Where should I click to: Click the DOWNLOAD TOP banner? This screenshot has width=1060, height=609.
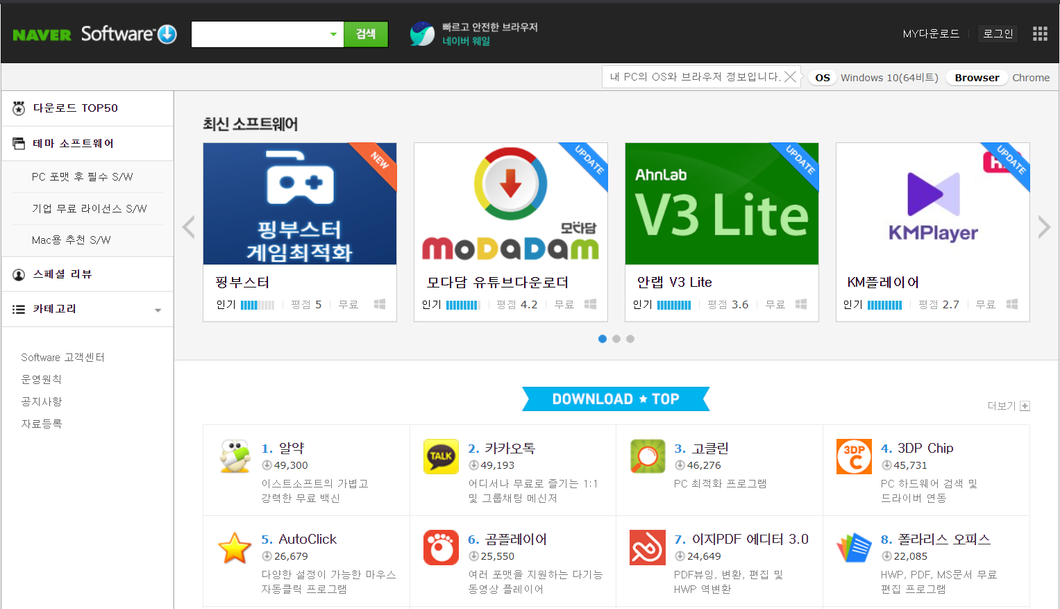[616, 399]
